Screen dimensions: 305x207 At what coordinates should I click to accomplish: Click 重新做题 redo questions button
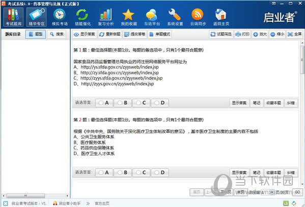(x=110, y=35)
